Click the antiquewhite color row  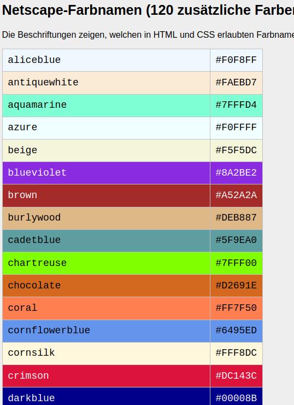[x=133, y=83]
